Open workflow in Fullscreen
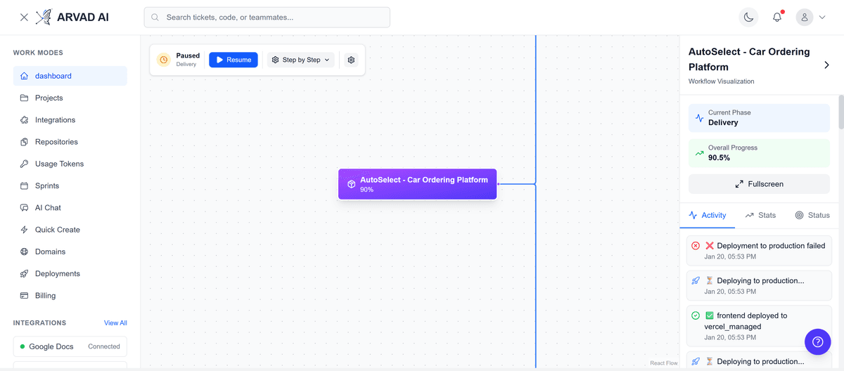This screenshot has height=371, width=844. pyautogui.click(x=759, y=184)
